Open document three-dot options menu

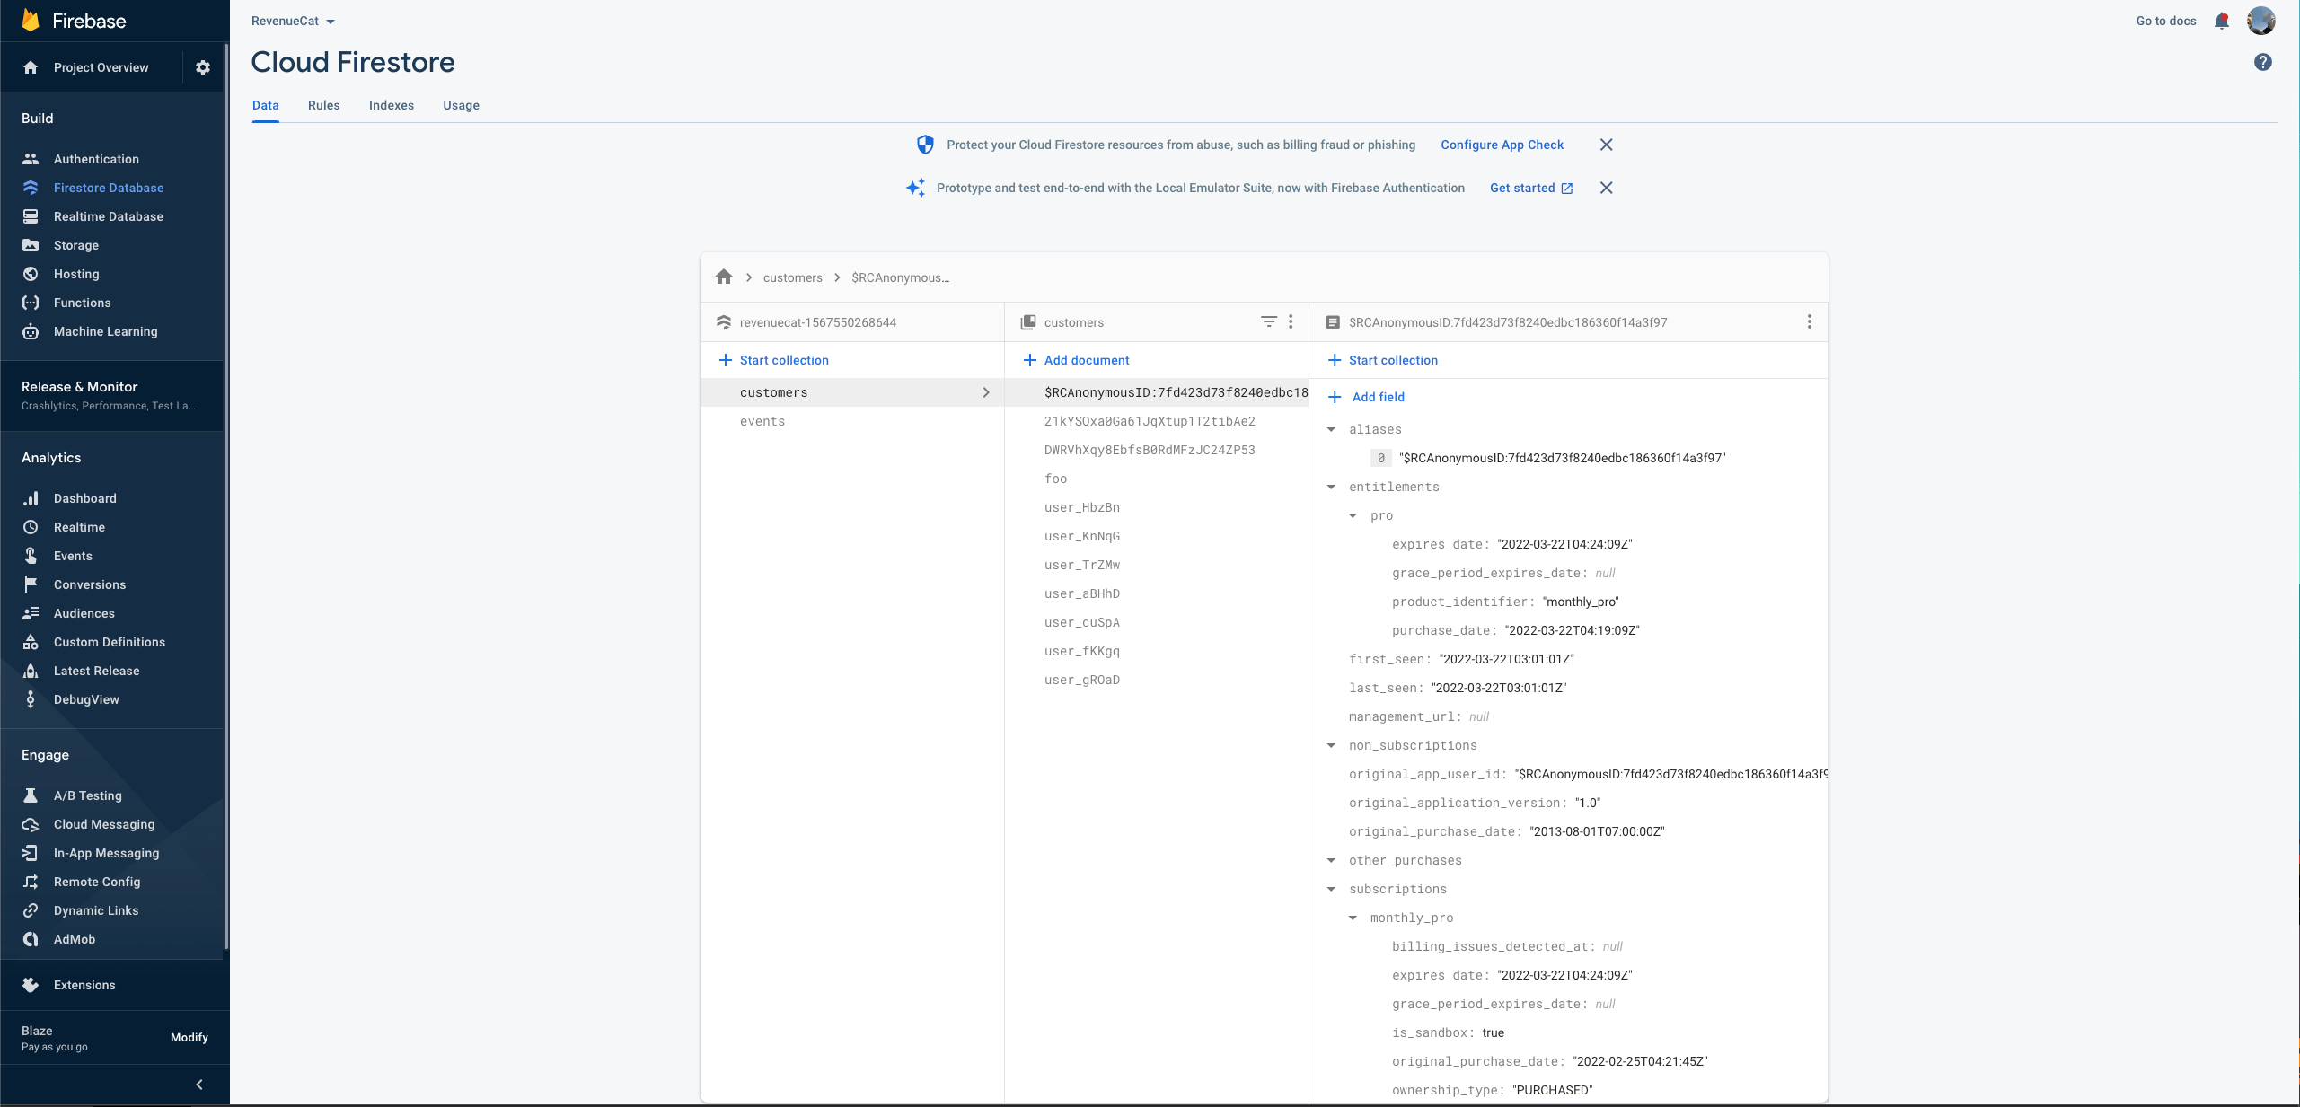click(x=1809, y=321)
